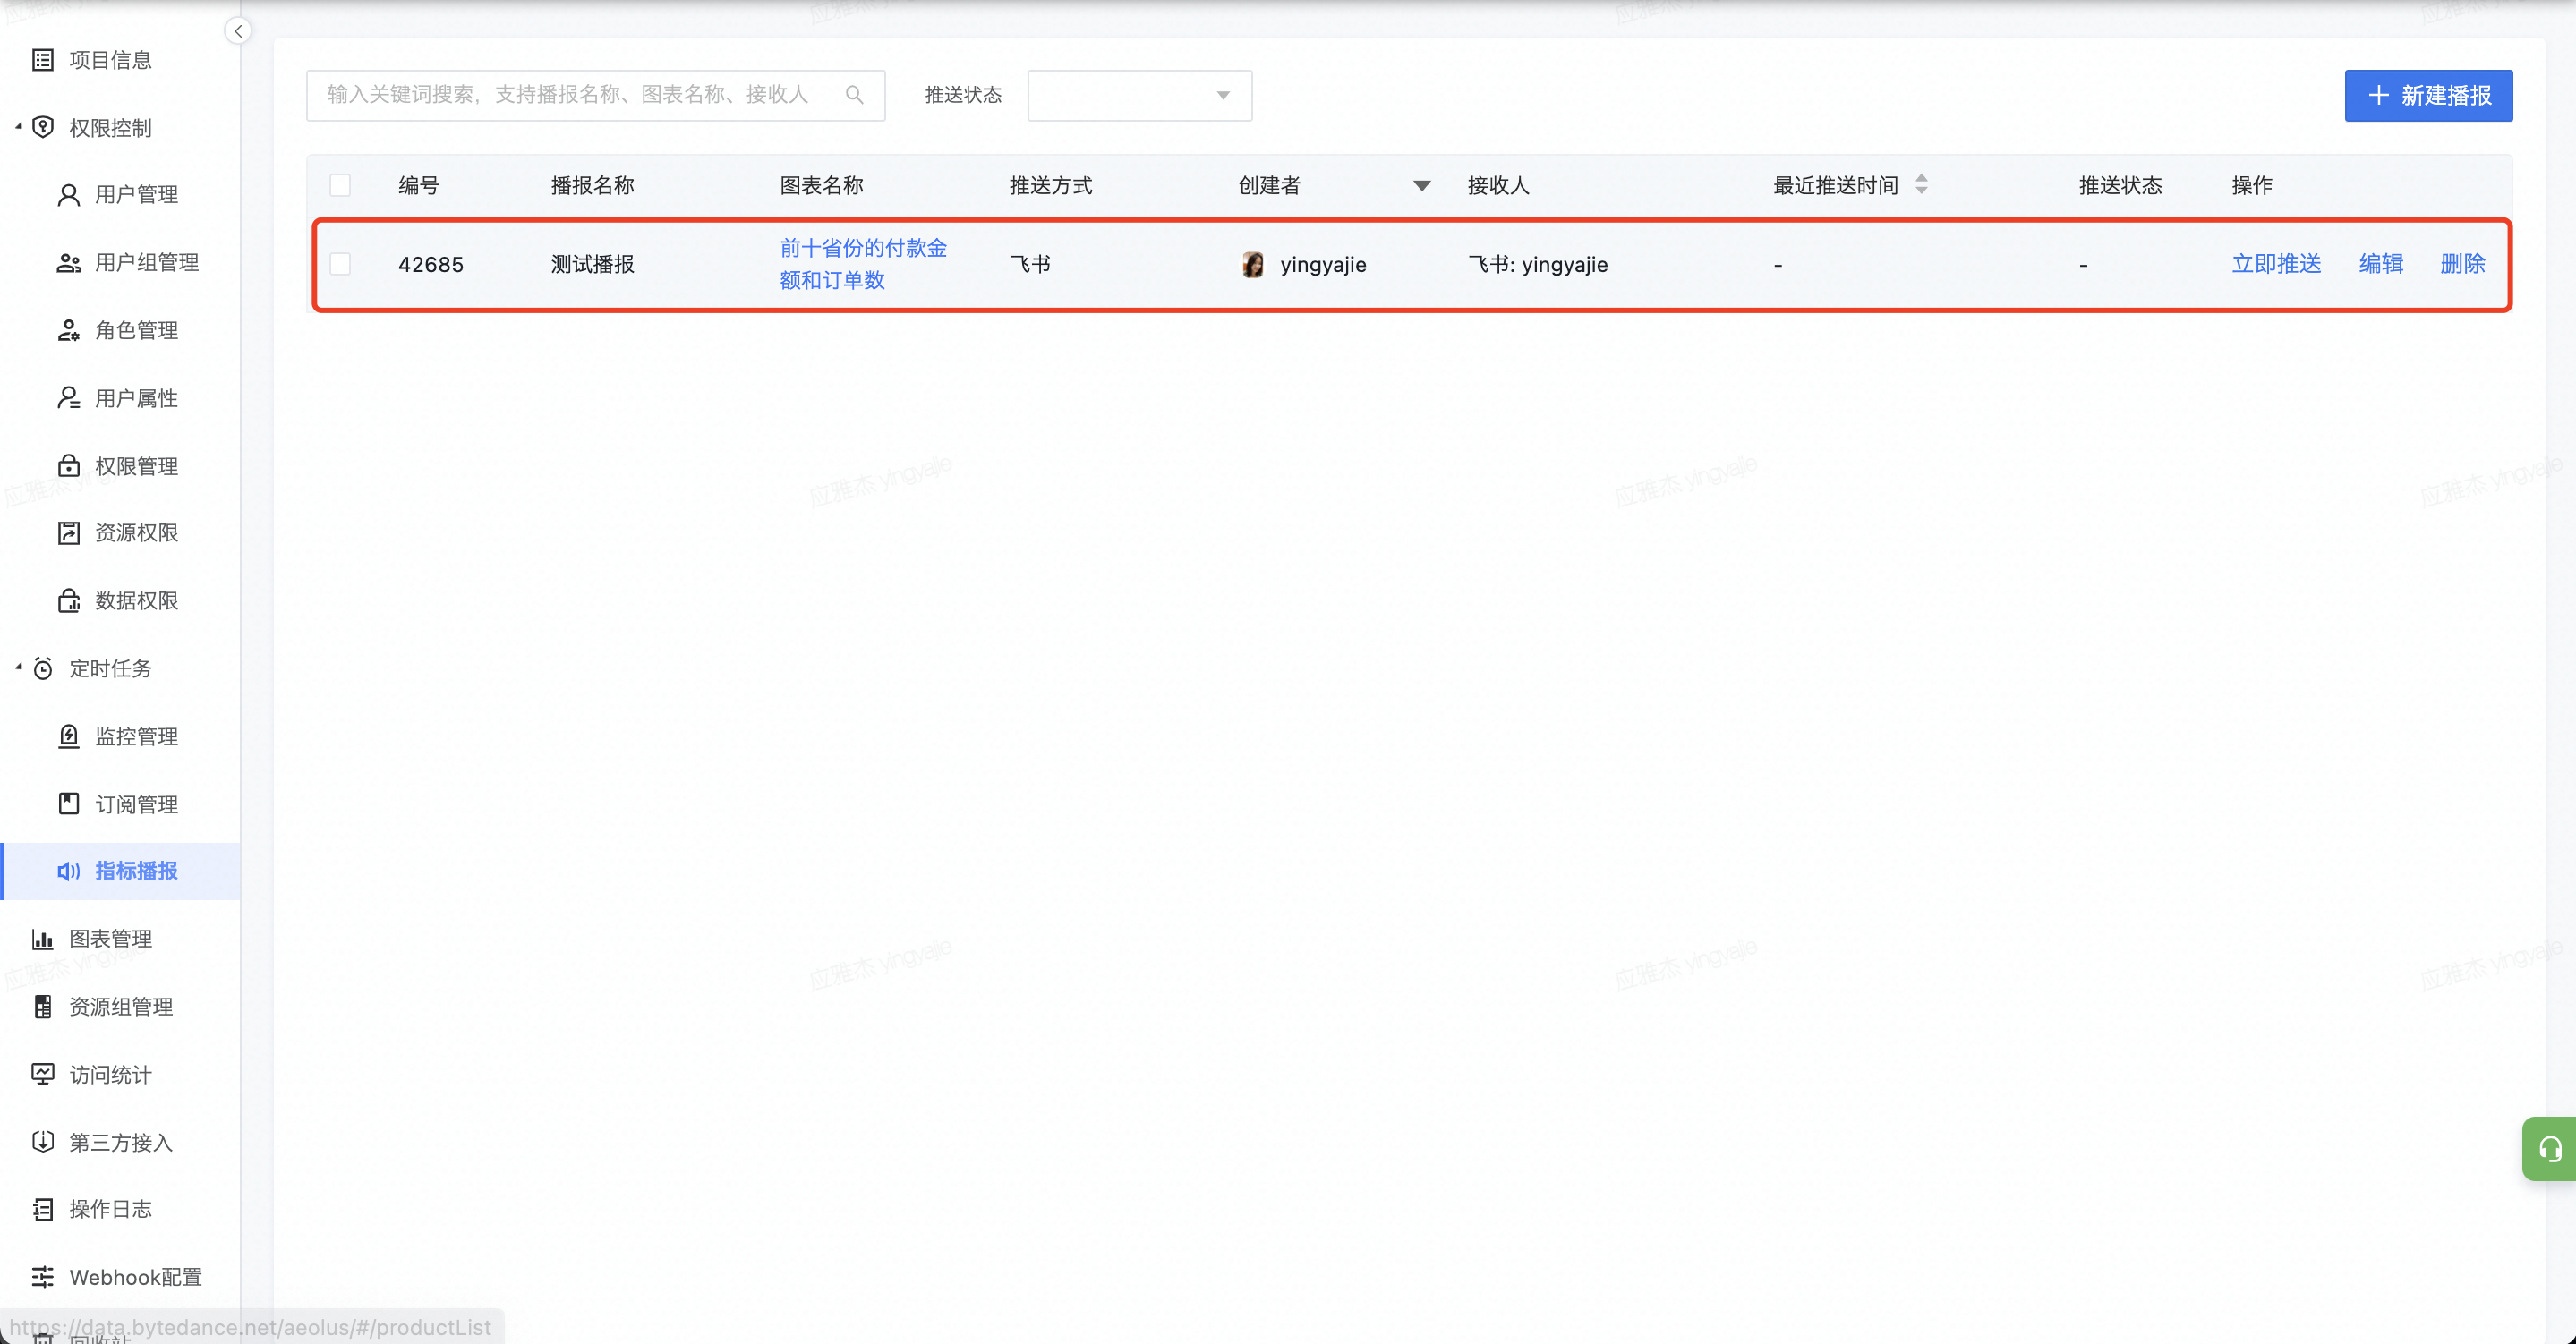Screen dimensions: 2576x1344
Task: Click the search magnifier icon
Action: (x=854, y=95)
